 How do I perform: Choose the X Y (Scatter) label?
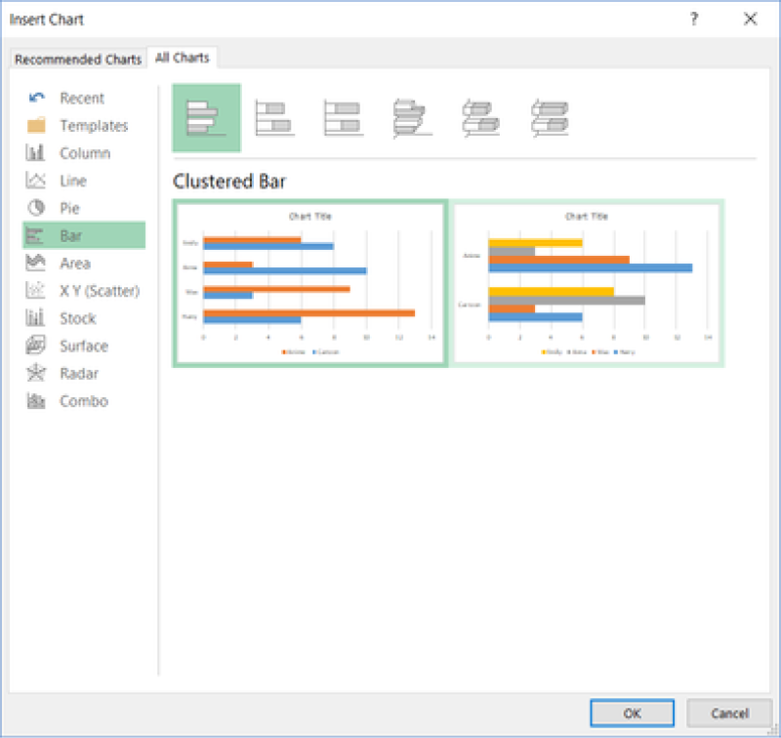[100, 290]
